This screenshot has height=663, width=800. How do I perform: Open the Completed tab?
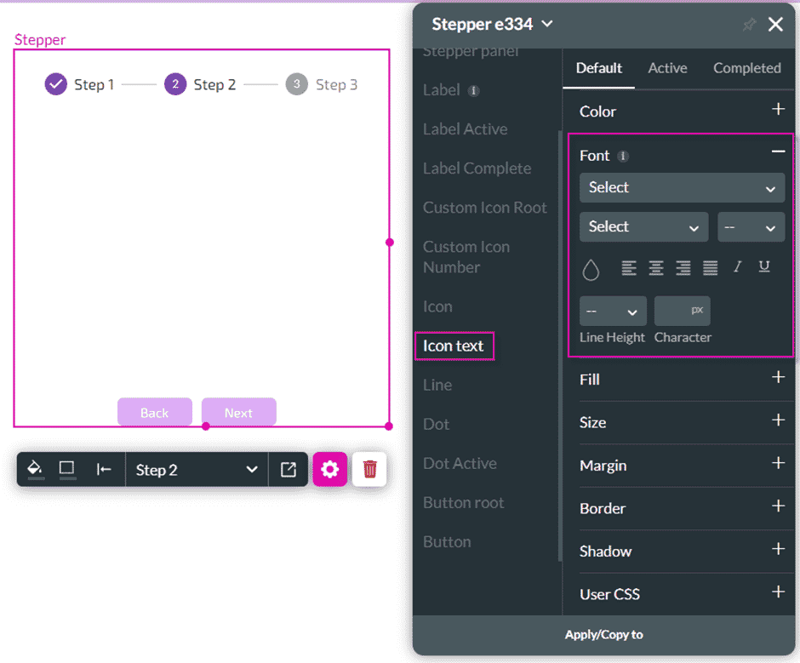pyautogui.click(x=747, y=68)
